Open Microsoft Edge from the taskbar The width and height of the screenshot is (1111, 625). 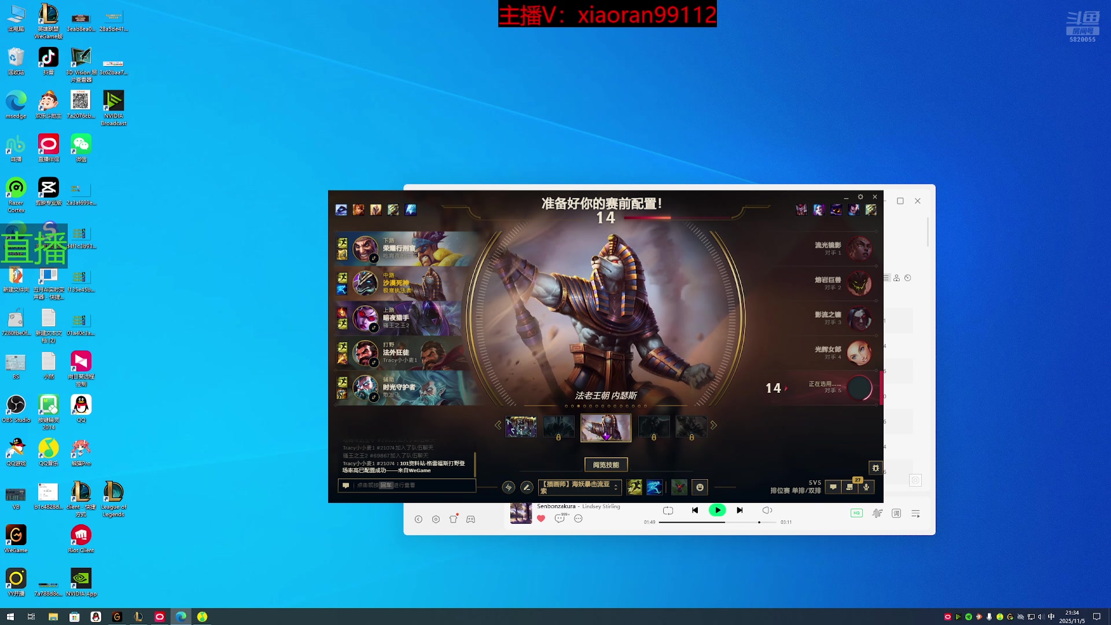click(181, 617)
